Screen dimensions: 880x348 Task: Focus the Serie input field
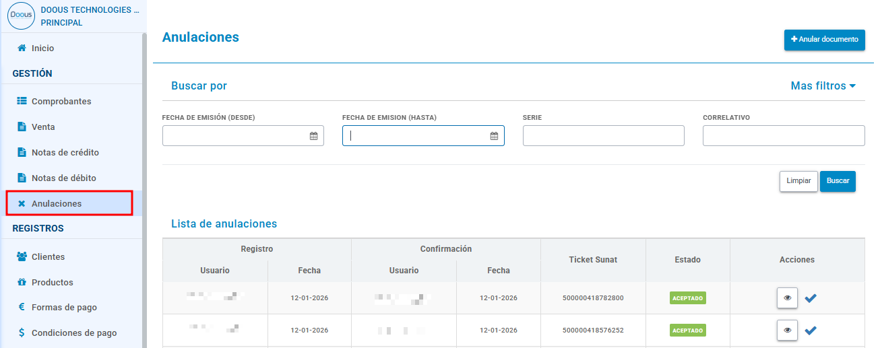604,135
